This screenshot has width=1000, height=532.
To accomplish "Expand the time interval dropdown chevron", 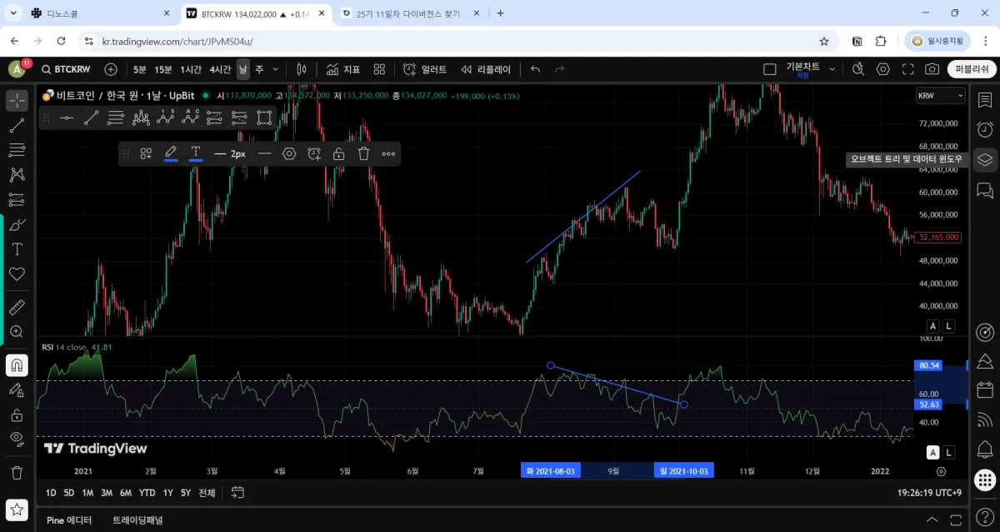I will (x=276, y=69).
